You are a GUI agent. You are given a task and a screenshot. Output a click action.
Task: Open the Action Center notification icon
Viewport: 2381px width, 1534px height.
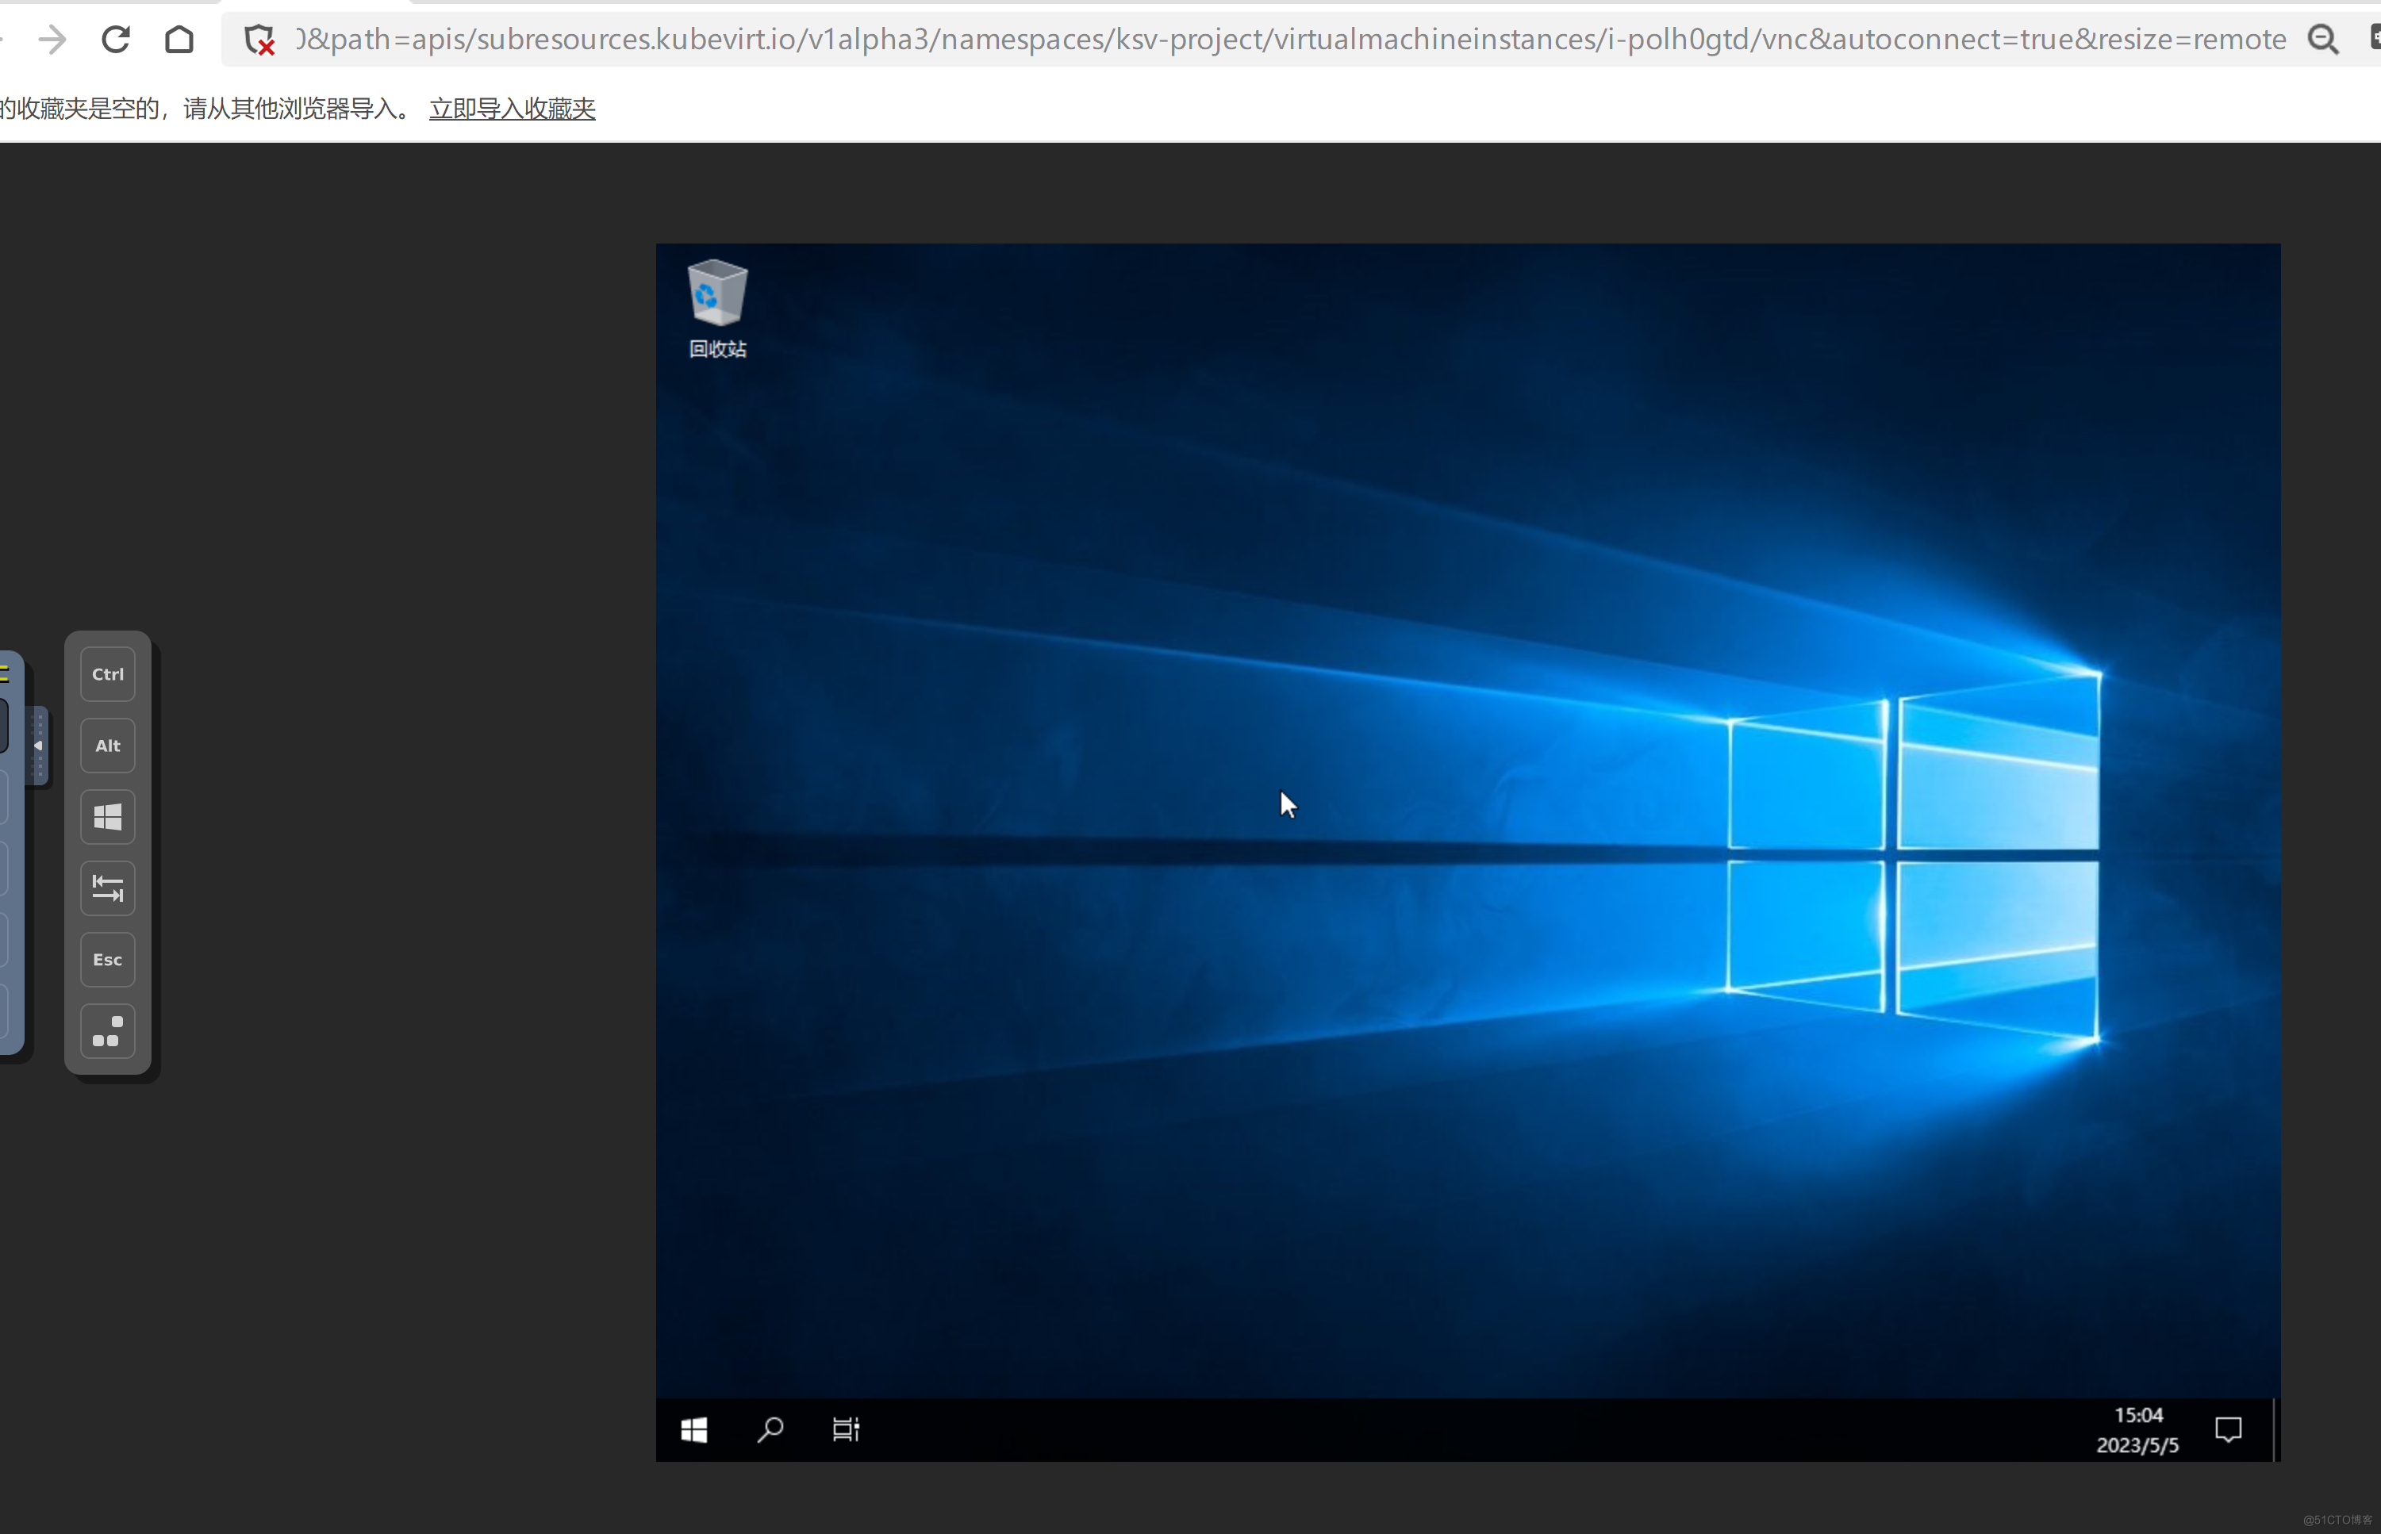tap(2229, 1430)
